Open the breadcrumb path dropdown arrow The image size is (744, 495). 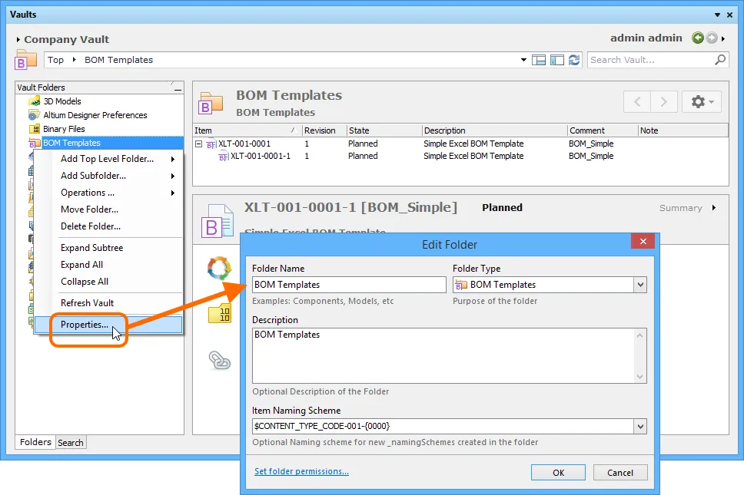point(523,60)
